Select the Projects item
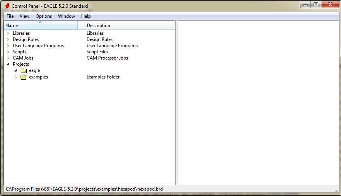This screenshot has width=341, height=196. point(20,64)
